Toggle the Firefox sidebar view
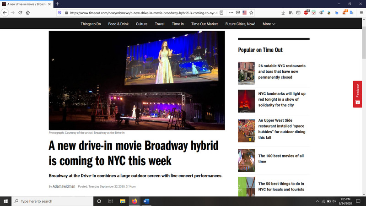The width and height of the screenshot is (366, 206). point(298,12)
